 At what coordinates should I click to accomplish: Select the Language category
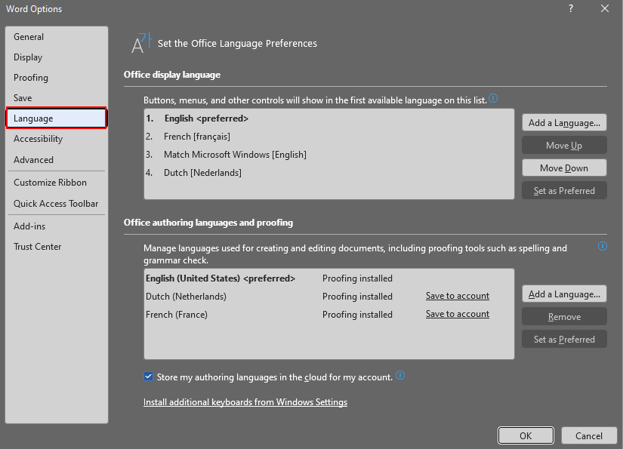[x=57, y=118]
